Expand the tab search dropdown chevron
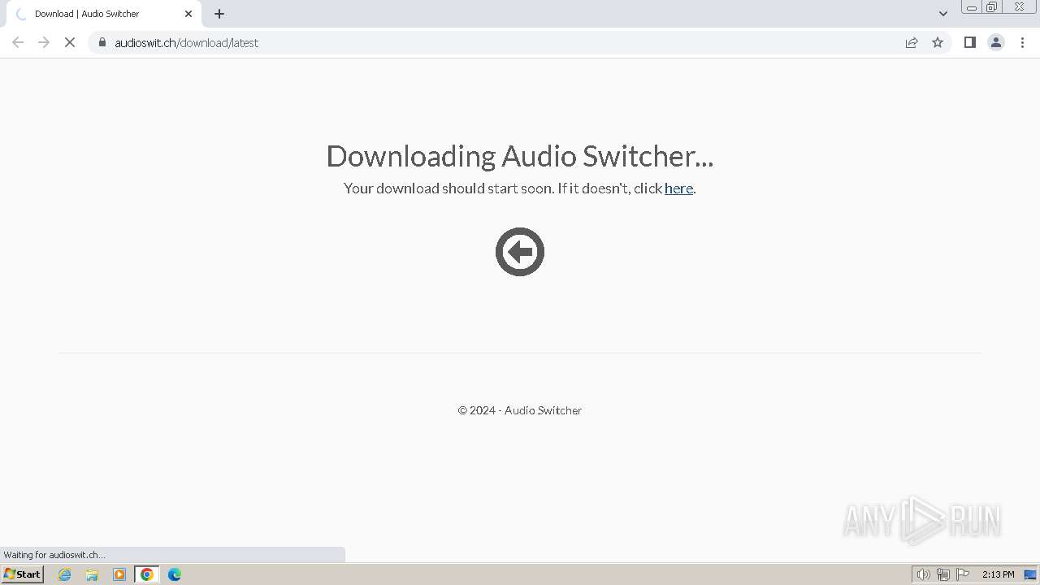1040x585 pixels. click(943, 14)
